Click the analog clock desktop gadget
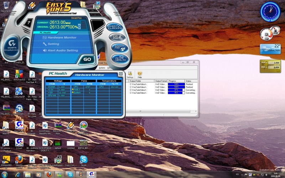Image resolution: width=285 pixels, height=178 pixels. 270,12
